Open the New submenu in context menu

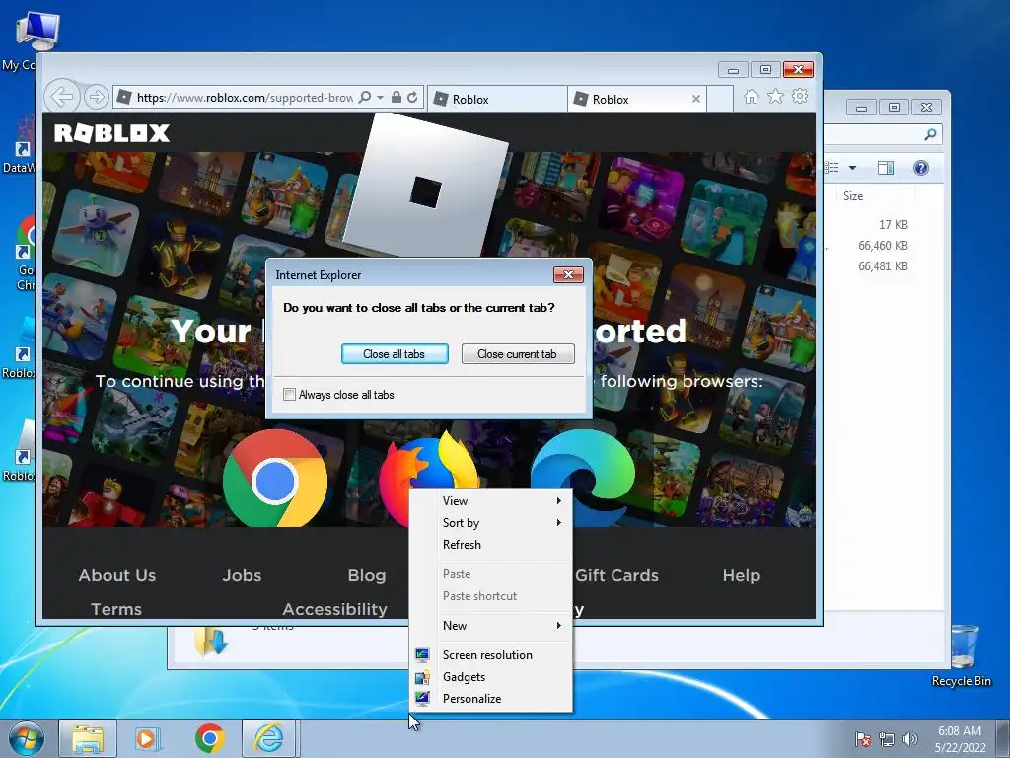pyautogui.click(x=491, y=625)
